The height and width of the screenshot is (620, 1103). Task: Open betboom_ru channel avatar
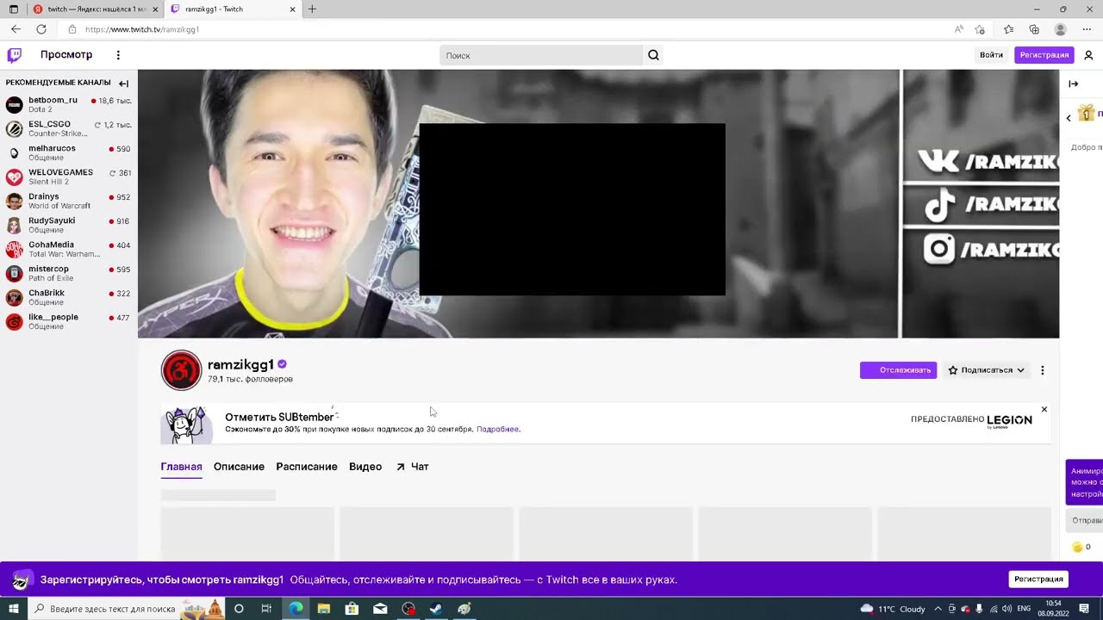pyautogui.click(x=14, y=105)
